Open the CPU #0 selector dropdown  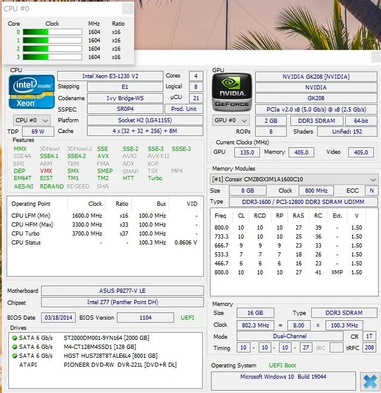click(32, 120)
